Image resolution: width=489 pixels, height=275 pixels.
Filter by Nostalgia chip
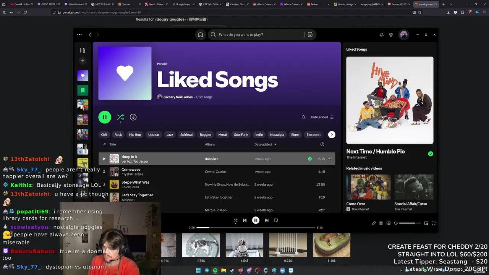[277, 134]
